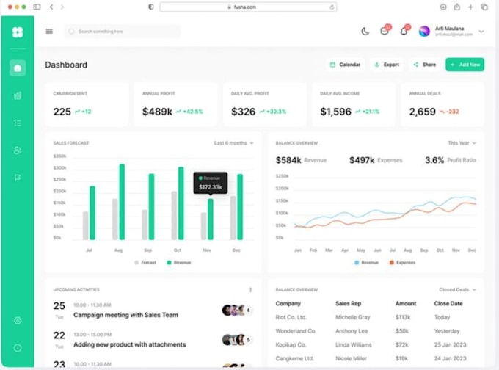Image resolution: width=499 pixels, height=370 pixels.
Task: Toggle dark mode moon icon
Action: pos(365,32)
